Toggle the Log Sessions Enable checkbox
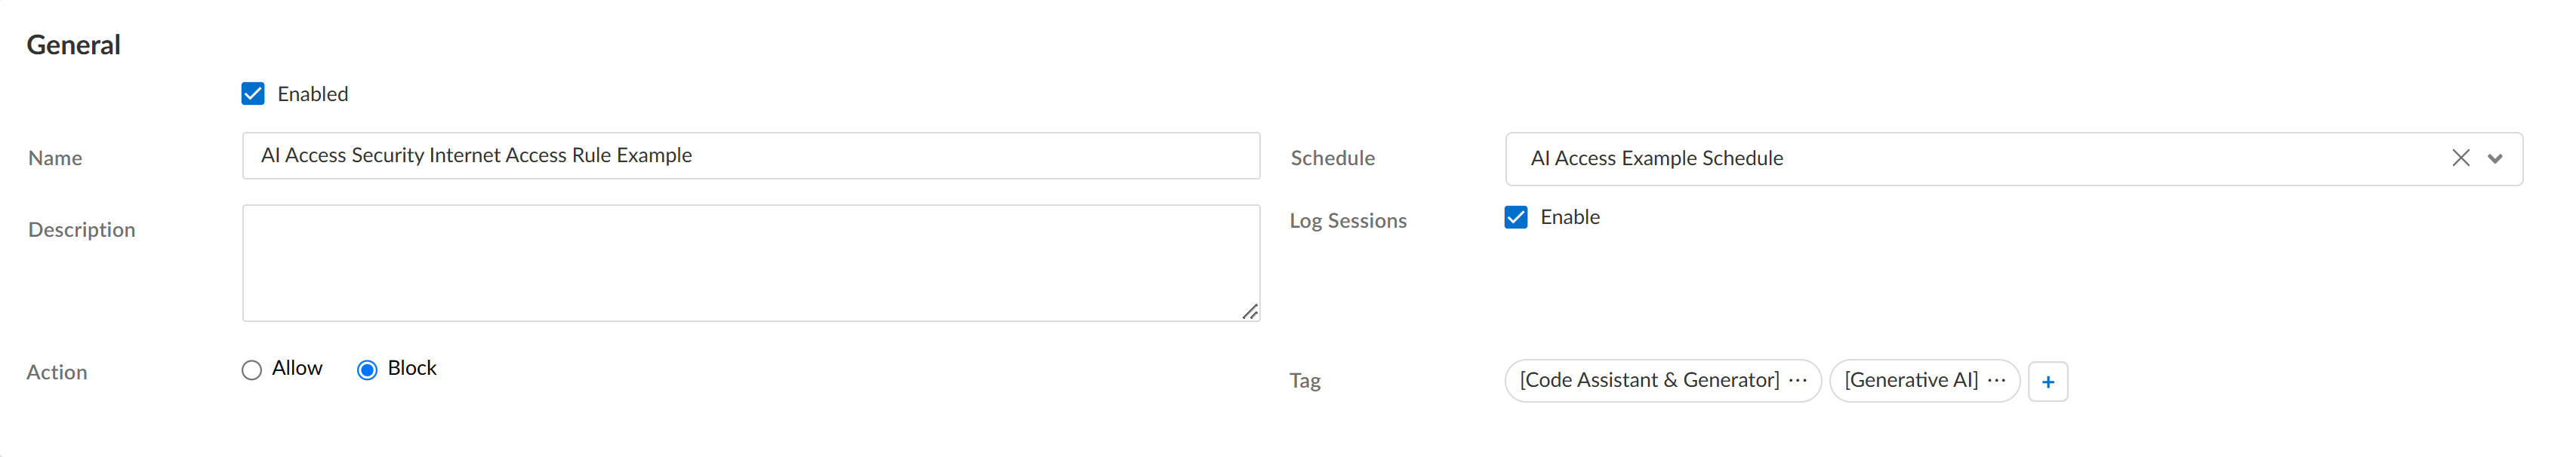Image resolution: width=2576 pixels, height=457 pixels. point(1516,217)
